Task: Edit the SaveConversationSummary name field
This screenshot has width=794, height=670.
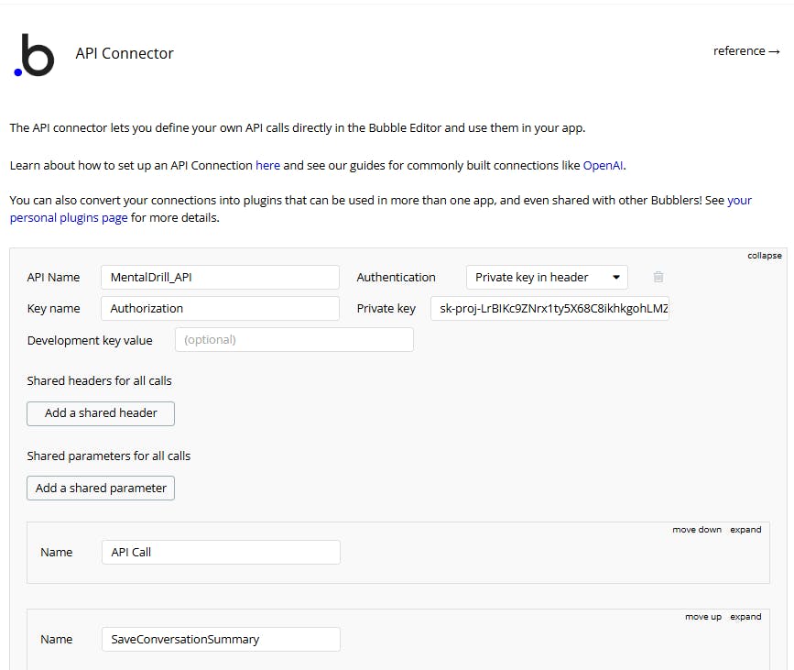Action: 221,639
